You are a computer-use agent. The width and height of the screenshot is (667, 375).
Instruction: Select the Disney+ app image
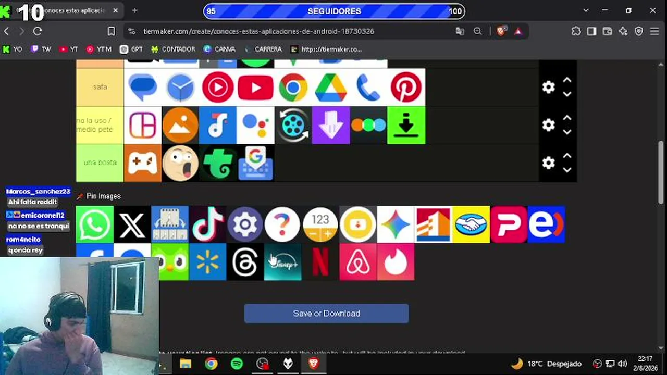[282, 262]
